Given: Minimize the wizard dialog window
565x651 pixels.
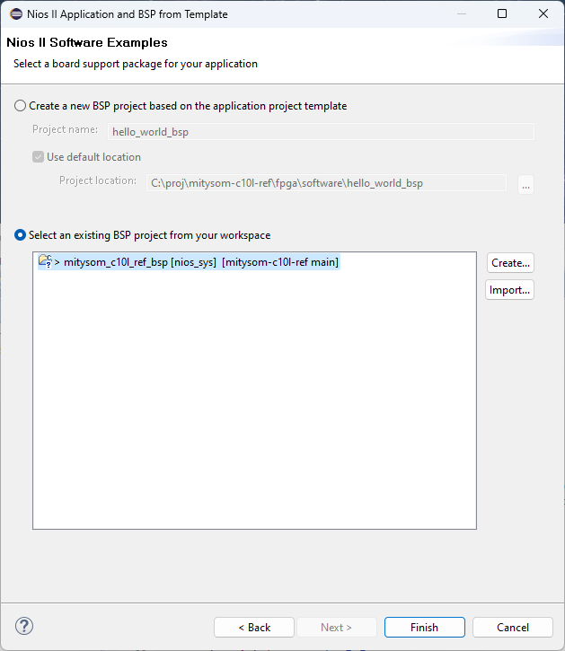Looking at the screenshot, I should click(462, 13).
